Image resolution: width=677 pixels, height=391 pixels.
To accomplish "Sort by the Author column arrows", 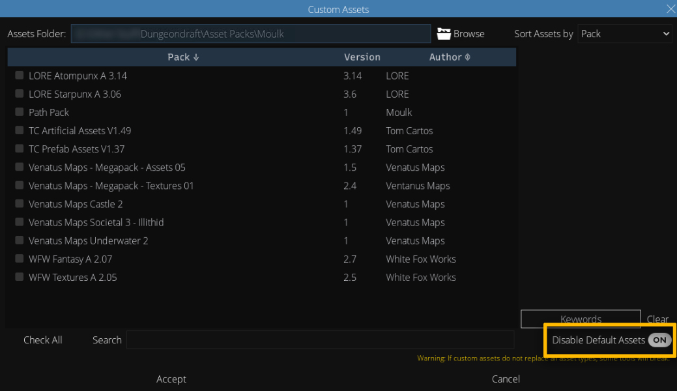I will [x=467, y=57].
